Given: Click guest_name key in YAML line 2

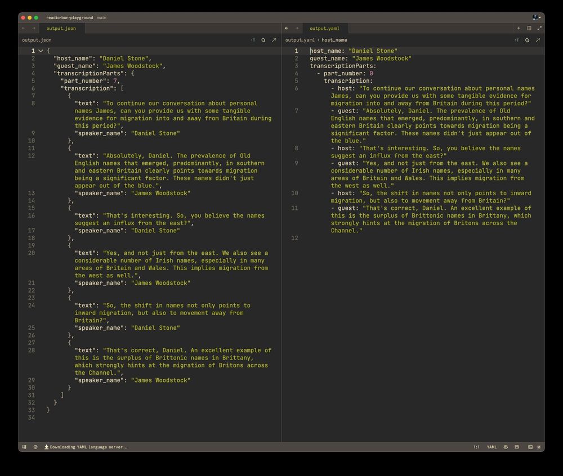Looking at the screenshot, I should [328, 59].
